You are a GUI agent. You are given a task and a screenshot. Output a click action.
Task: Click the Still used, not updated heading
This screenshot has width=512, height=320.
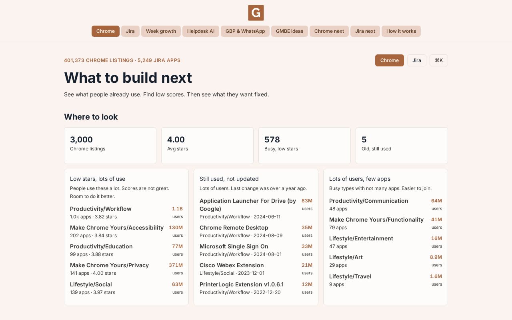[x=229, y=179]
